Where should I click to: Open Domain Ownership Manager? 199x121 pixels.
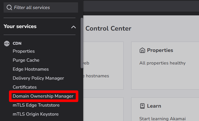43,96
